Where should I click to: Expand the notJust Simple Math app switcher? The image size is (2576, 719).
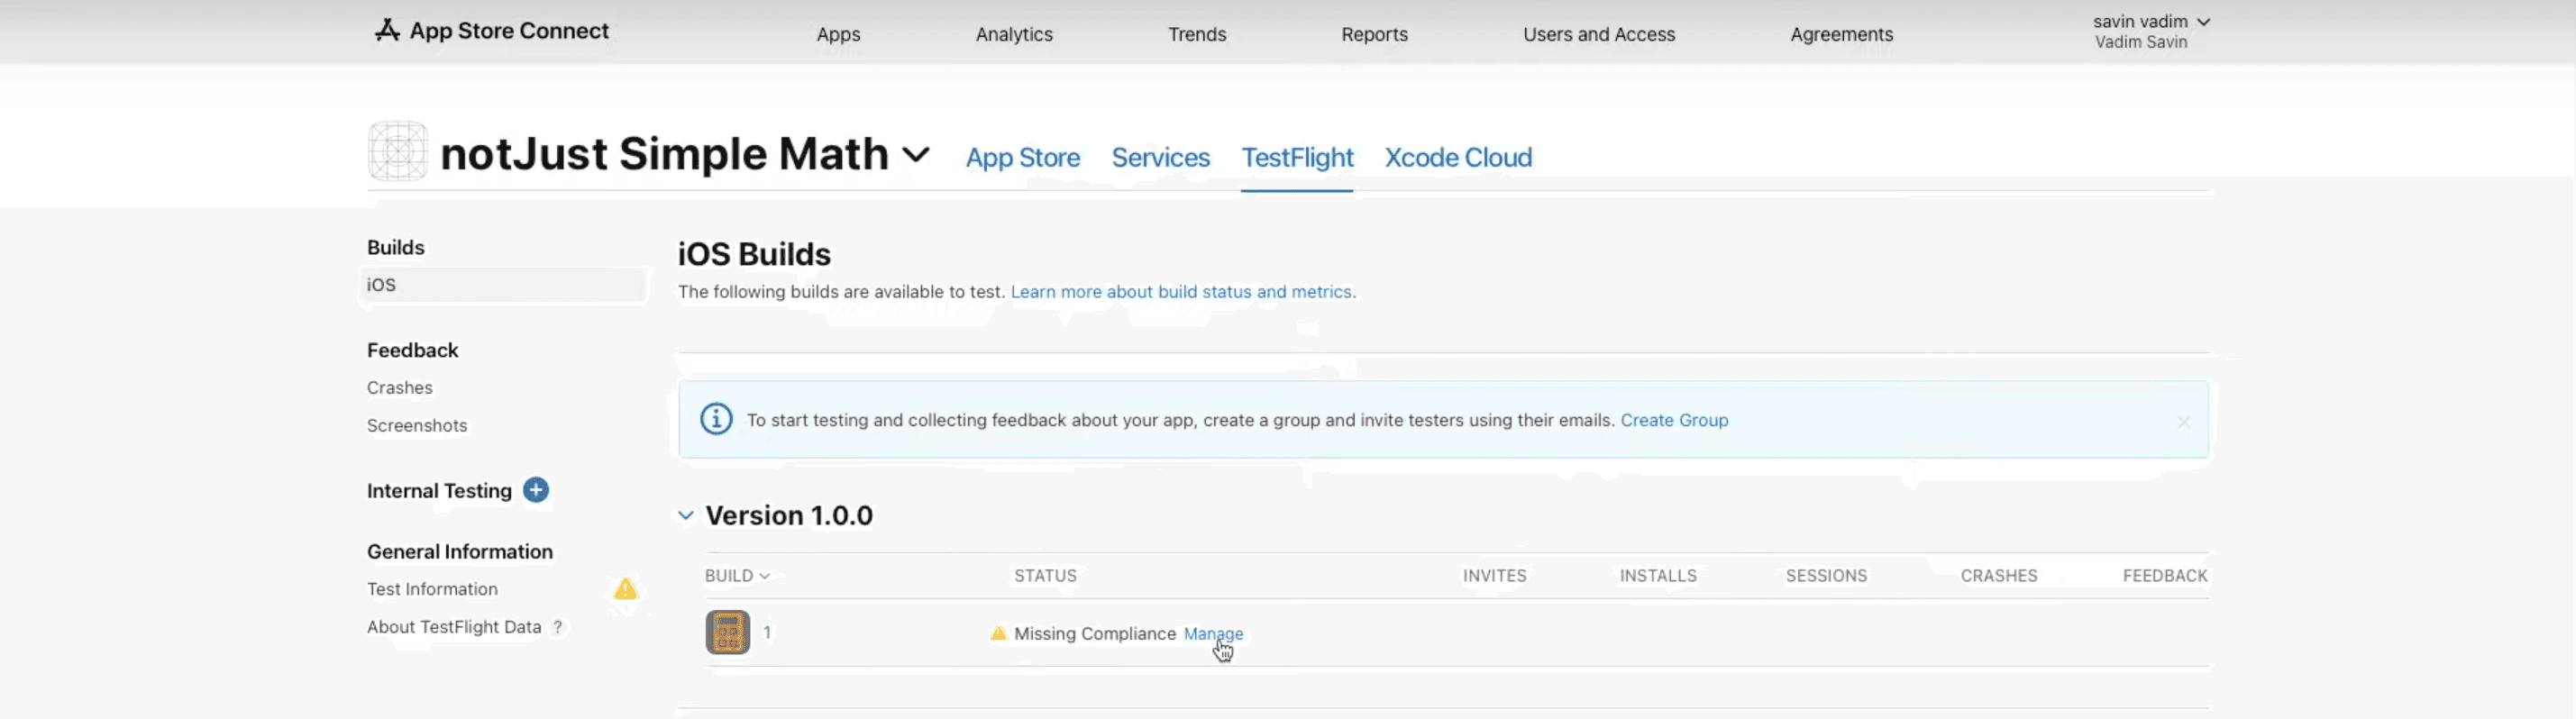click(x=916, y=155)
